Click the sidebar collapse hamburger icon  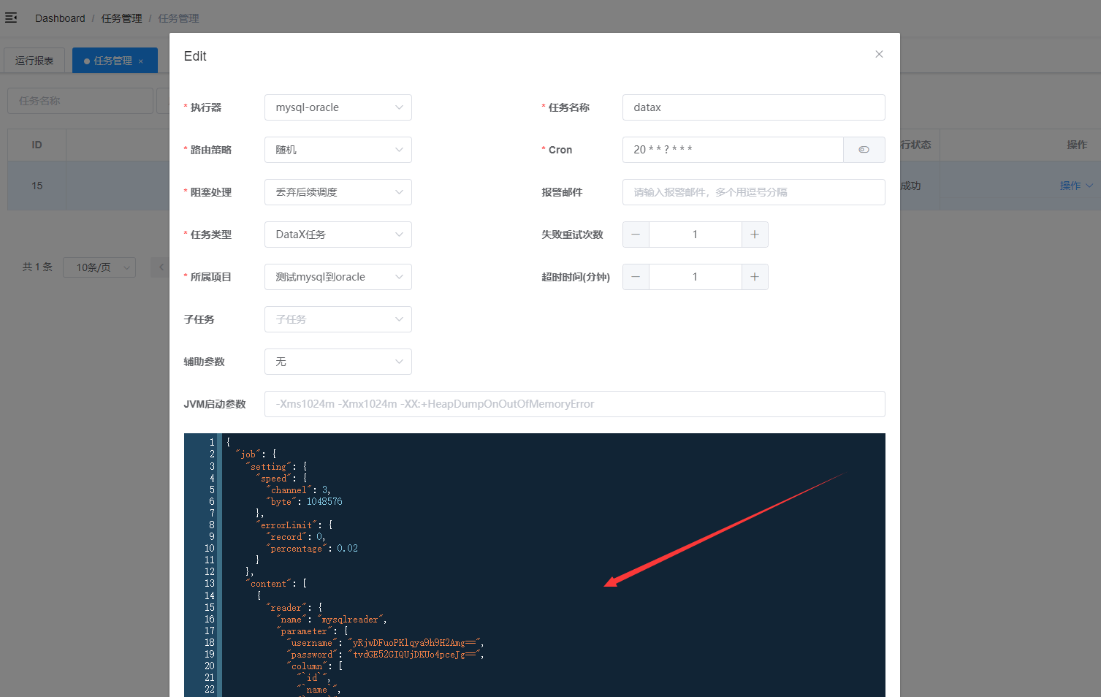click(11, 18)
